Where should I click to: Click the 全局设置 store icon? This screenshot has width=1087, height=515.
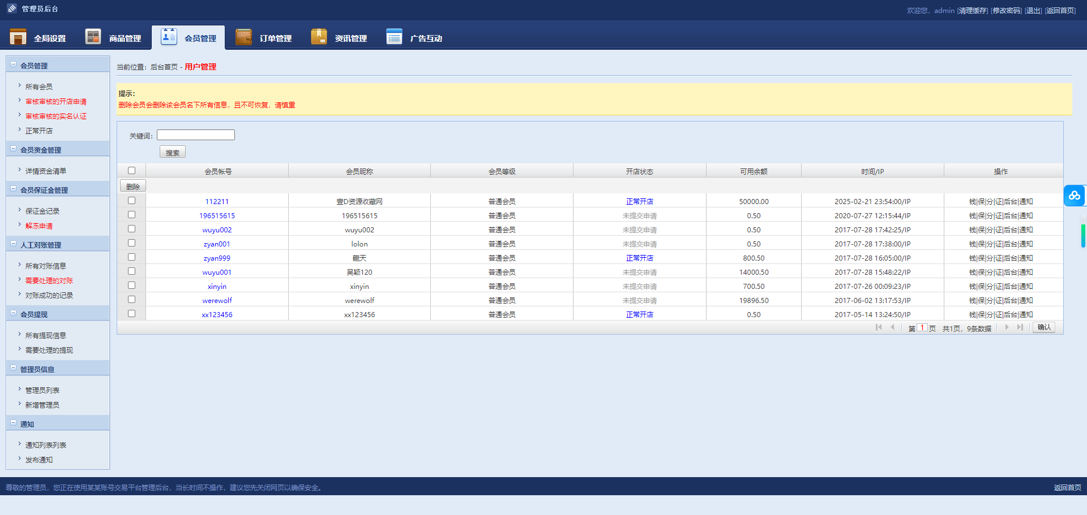pyautogui.click(x=18, y=37)
